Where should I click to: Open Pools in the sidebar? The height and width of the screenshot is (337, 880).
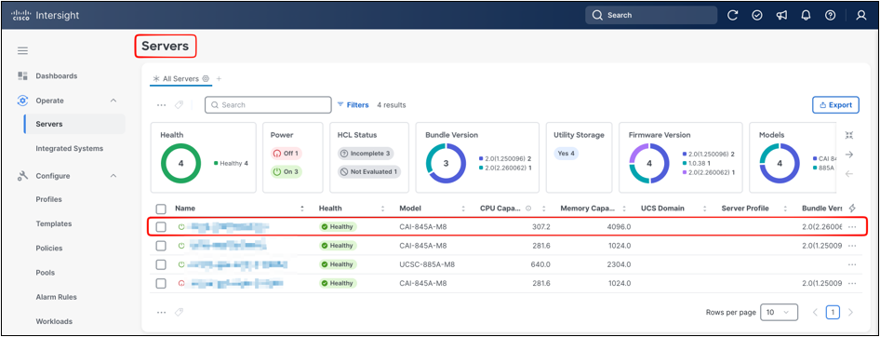coord(46,273)
